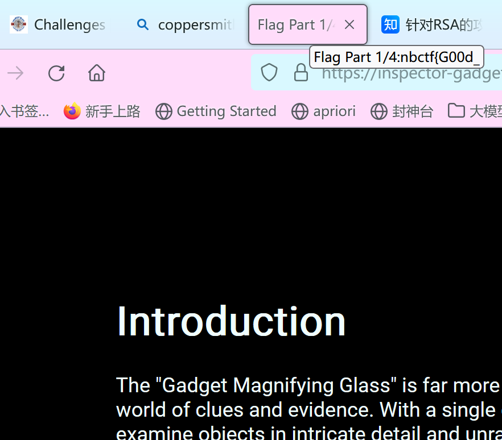Show site security info via padlock
The width and height of the screenshot is (502, 440).
coord(301,73)
